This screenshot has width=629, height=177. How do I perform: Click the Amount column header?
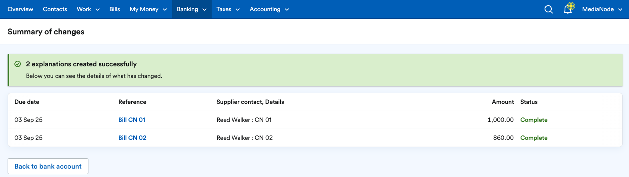[x=503, y=102]
